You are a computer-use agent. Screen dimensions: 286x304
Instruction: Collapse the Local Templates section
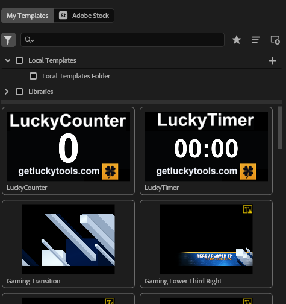coord(8,60)
